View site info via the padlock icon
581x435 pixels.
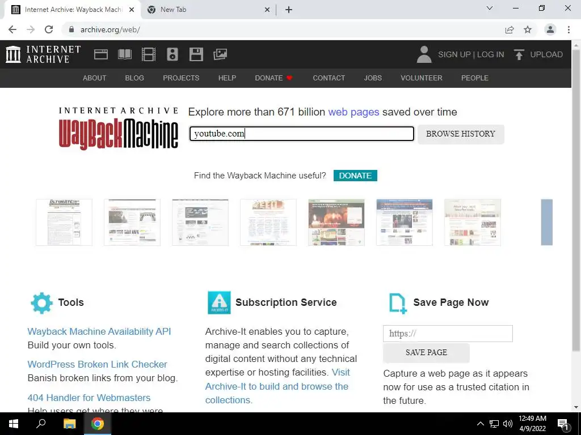coord(71,29)
